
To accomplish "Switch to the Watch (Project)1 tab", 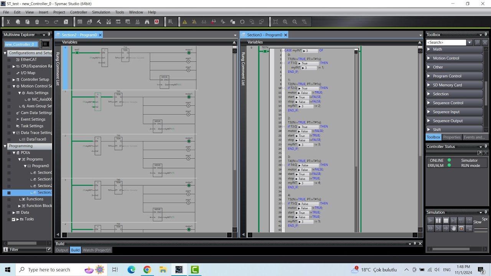I will click(x=97, y=250).
